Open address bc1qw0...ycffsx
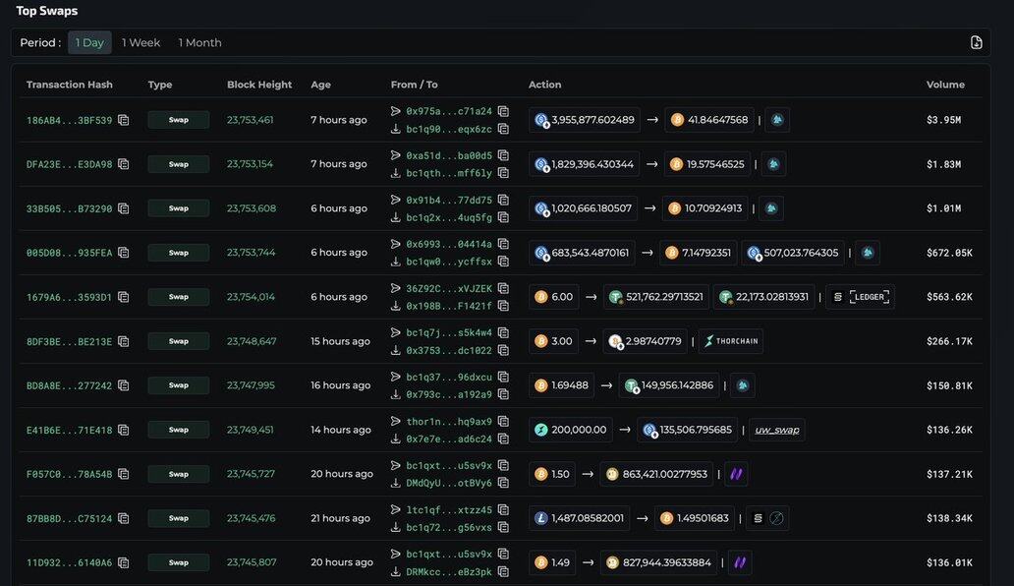Image resolution: width=1014 pixels, height=586 pixels. [x=448, y=262]
